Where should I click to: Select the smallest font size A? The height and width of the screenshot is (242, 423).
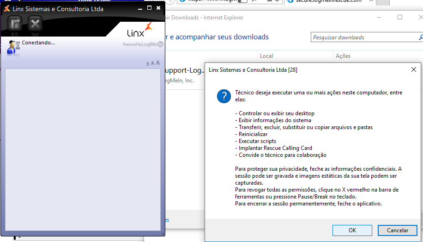click(x=148, y=64)
